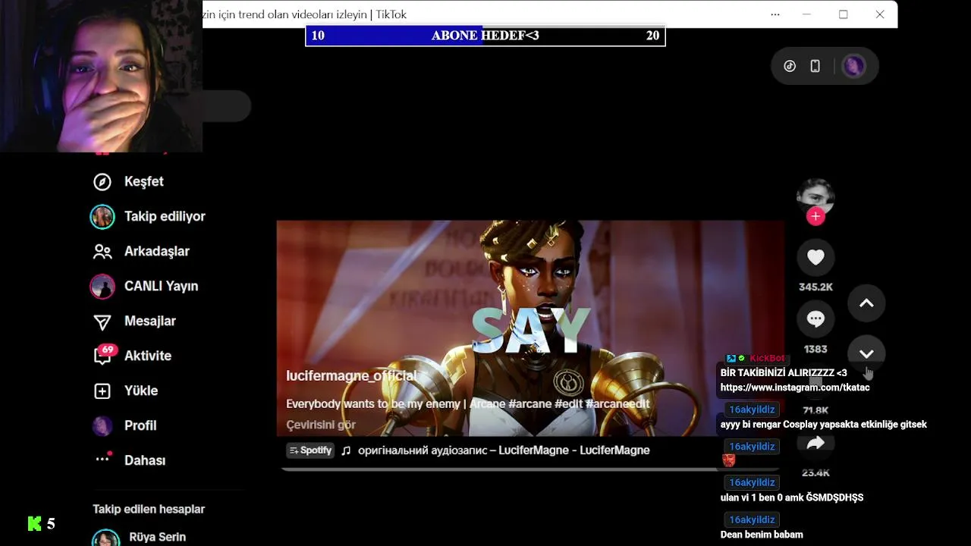Go to previous video with up arrow
The height and width of the screenshot is (546, 971).
click(x=866, y=303)
